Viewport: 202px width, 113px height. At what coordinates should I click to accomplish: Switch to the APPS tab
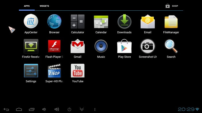[27, 6]
